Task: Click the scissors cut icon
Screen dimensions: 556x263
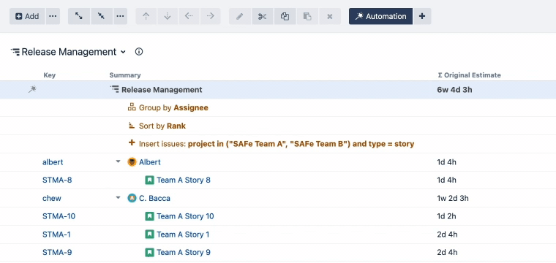Action: [263, 16]
